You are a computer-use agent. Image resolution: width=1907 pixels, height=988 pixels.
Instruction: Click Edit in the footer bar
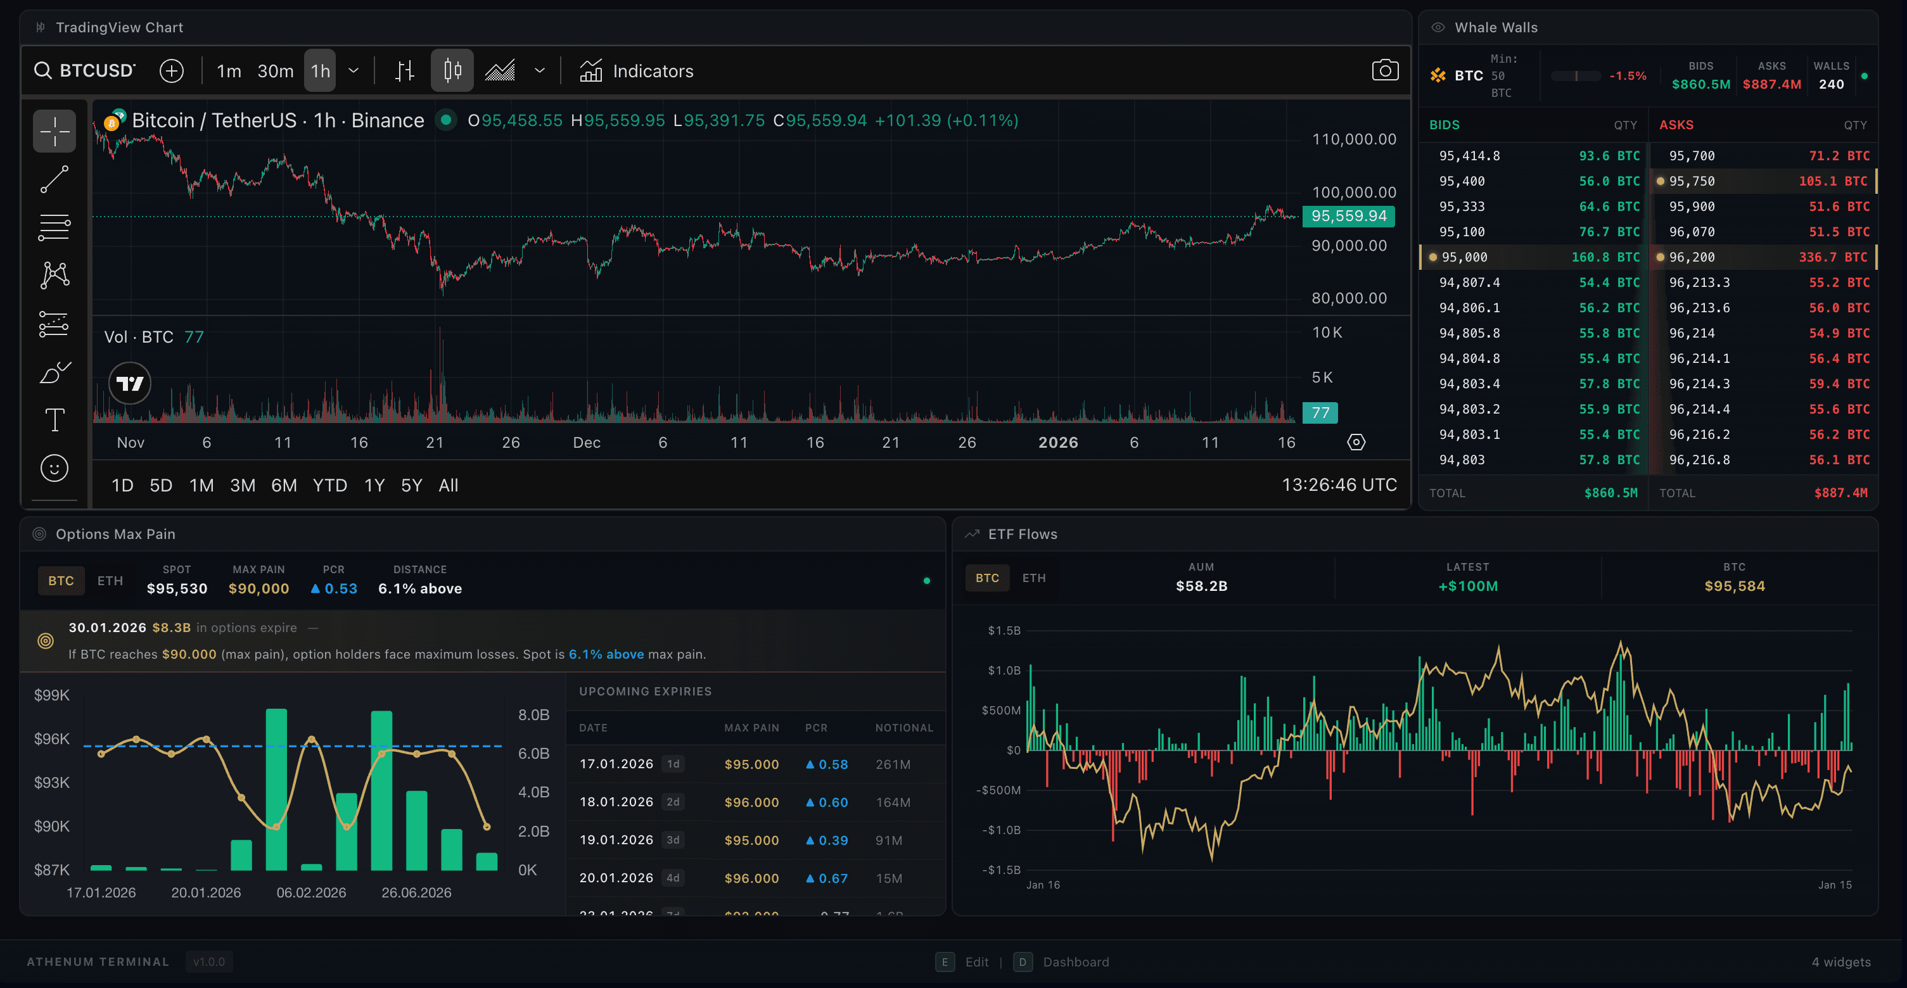click(977, 962)
